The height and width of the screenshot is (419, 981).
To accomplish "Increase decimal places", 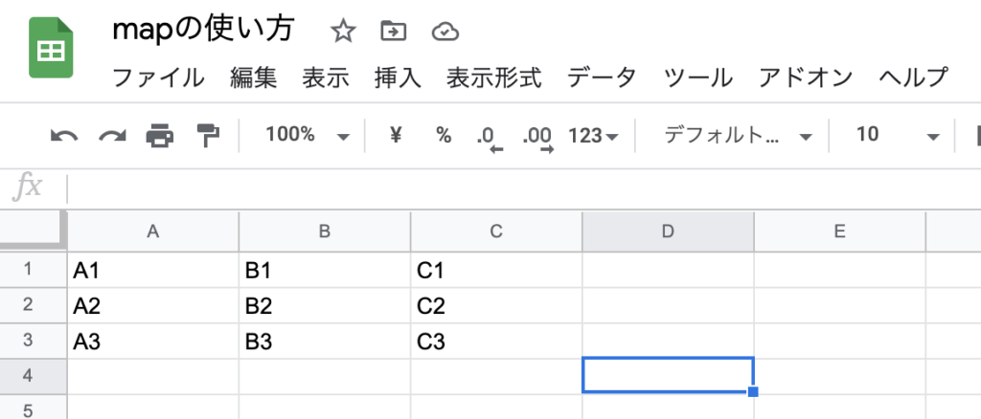I will click(538, 139).
